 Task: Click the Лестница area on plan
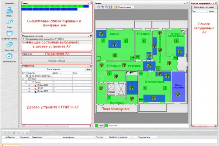(x=117, y=103)
